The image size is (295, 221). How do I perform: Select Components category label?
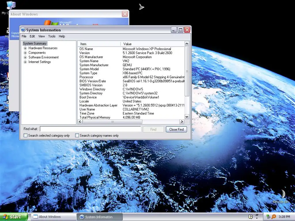37,53
